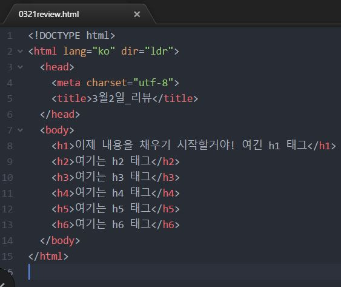This screenshot has width=341, height=287.
Task: Click line number 1 in the gutter
Action: 10,36
